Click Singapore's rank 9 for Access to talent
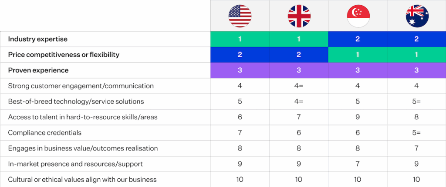 point(358,117)
